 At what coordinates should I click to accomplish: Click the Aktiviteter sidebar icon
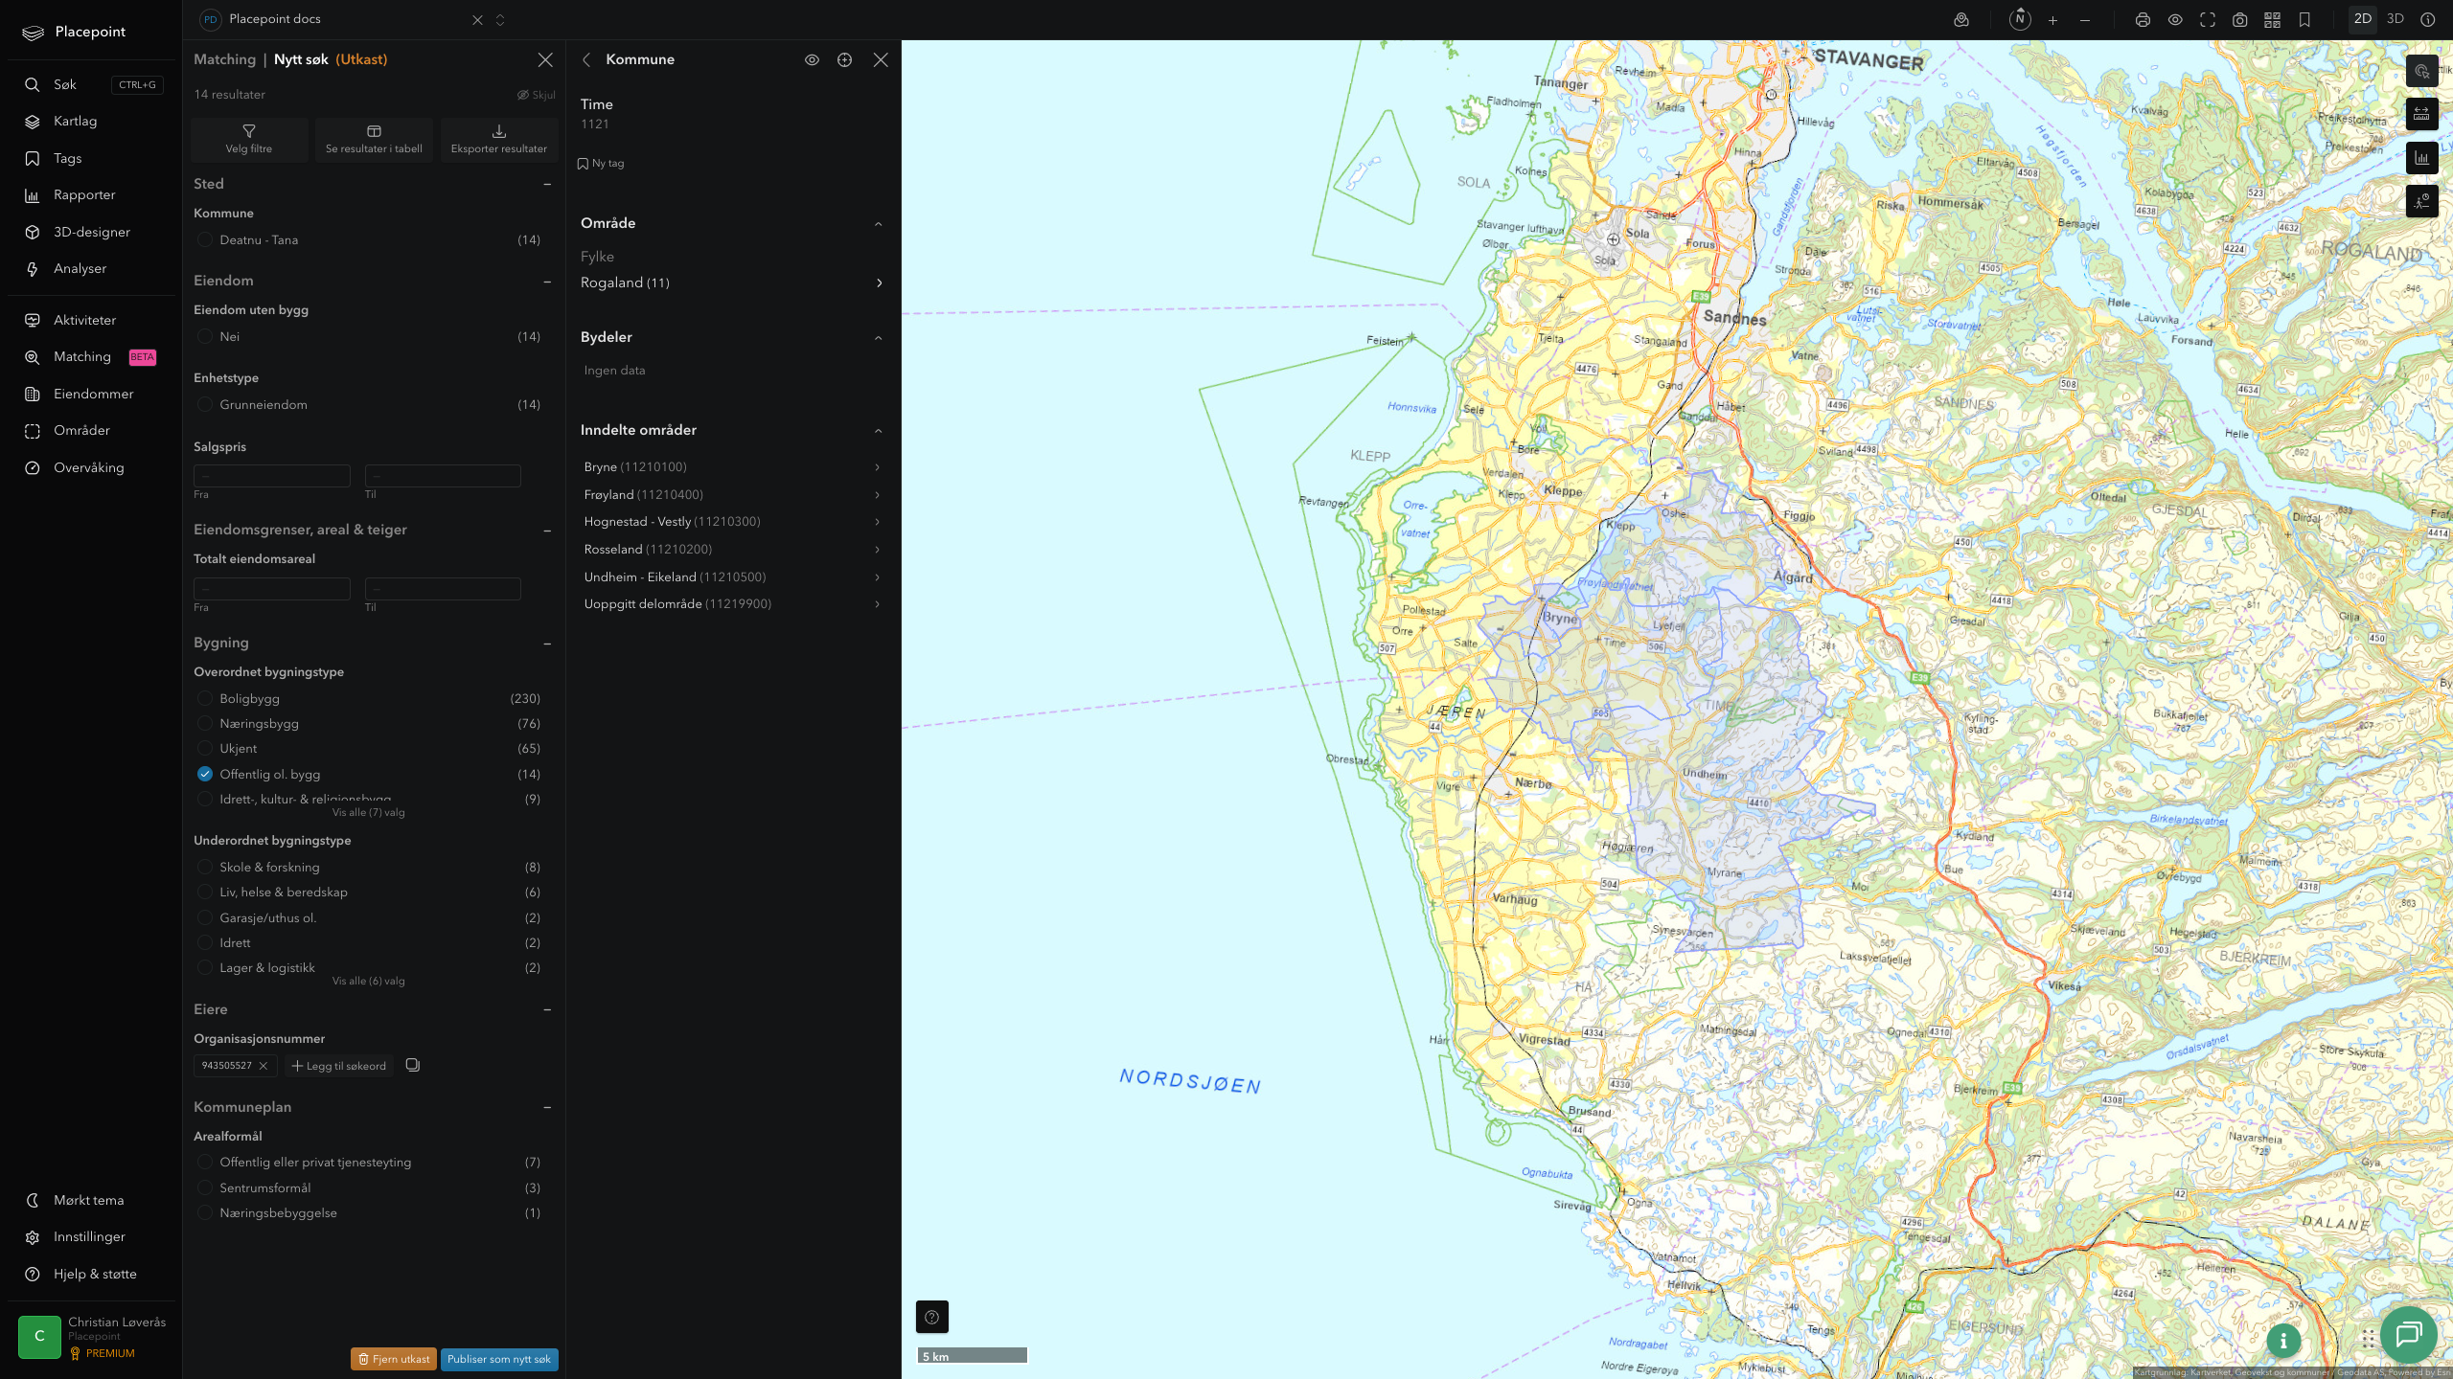[x=33, y=321]
